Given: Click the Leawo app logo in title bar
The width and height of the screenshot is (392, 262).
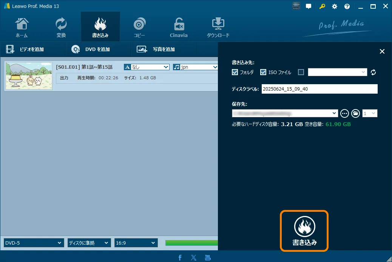Looking at the screenshot, I should [x=7, y=6].
